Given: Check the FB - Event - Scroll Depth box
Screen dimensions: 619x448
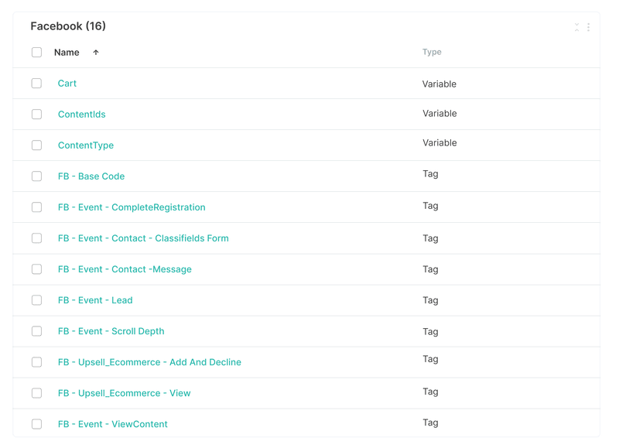Looking at the screenshot, I should tap(36, 331).
